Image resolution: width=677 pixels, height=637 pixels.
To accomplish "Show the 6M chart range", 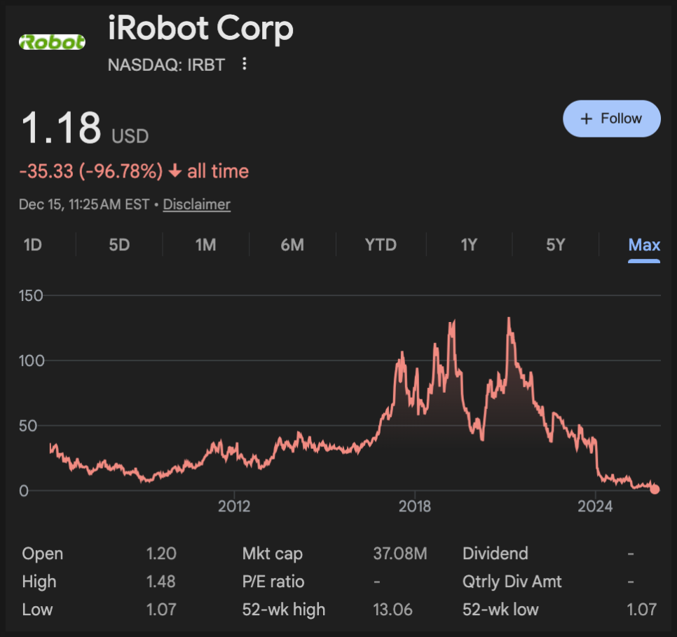I will pos(292,245).
